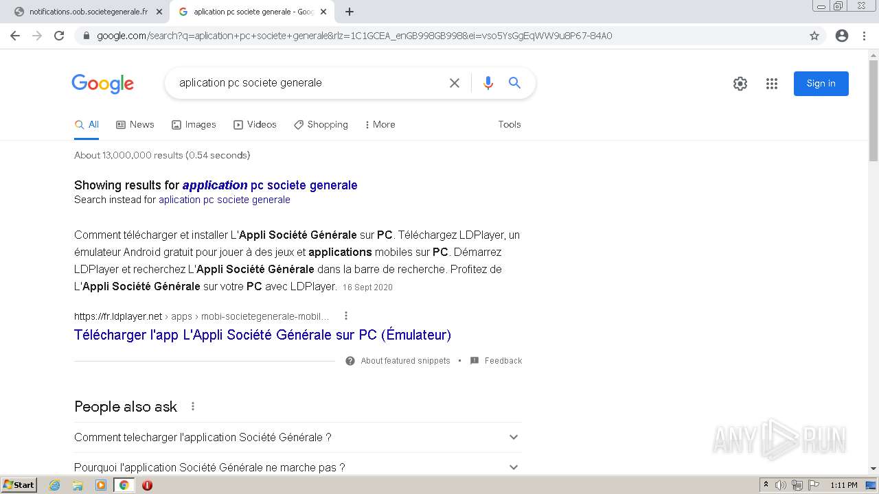The height and width of the screenshot is (494, 879).
Task: Open media player from taskbar
Action: pos(101,485)
